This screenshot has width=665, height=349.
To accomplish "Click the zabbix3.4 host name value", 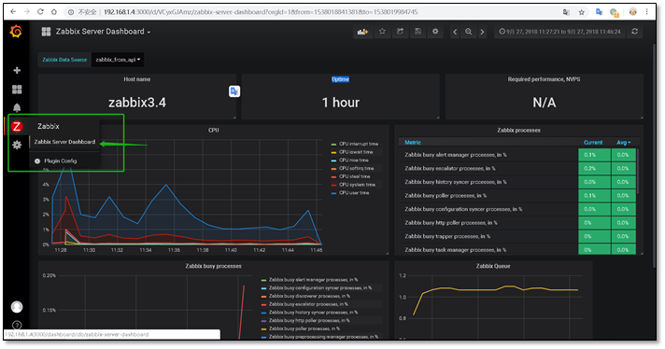I will coord(137,103).
